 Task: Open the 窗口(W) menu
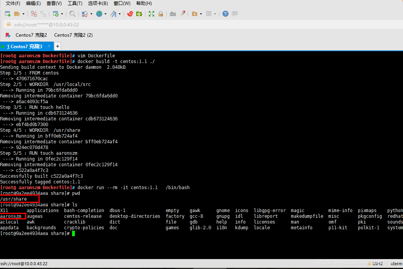pos(122,3)
